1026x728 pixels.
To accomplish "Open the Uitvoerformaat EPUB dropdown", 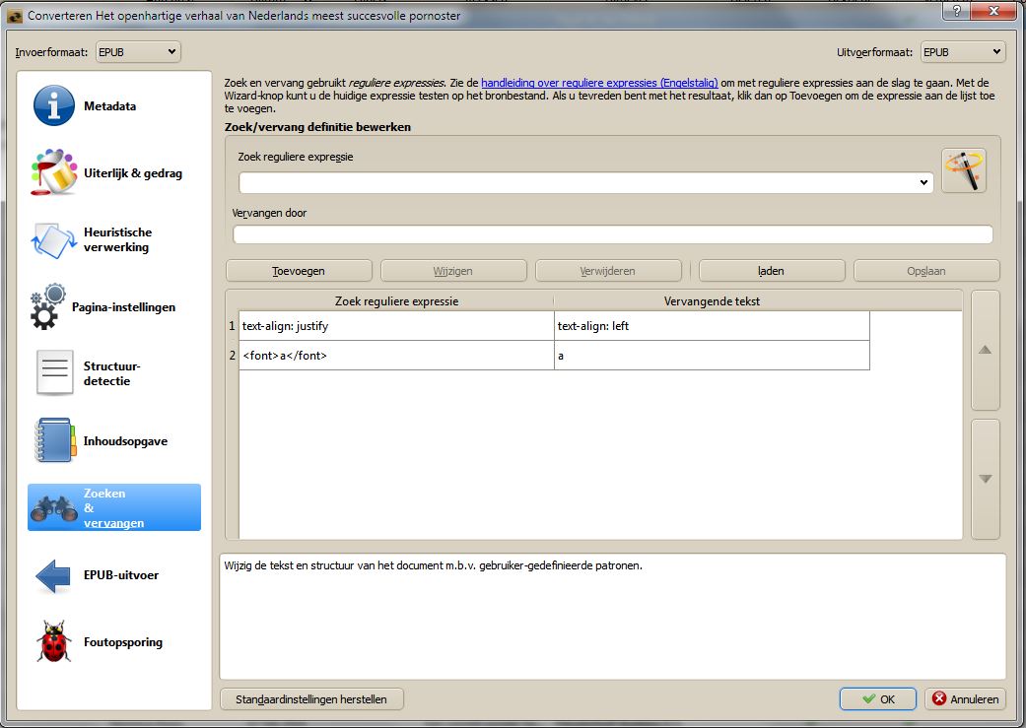I will point(963,51).
